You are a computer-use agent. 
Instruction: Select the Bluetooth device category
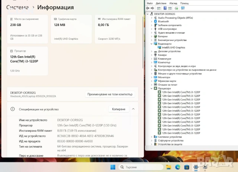[x=163, y=21]
